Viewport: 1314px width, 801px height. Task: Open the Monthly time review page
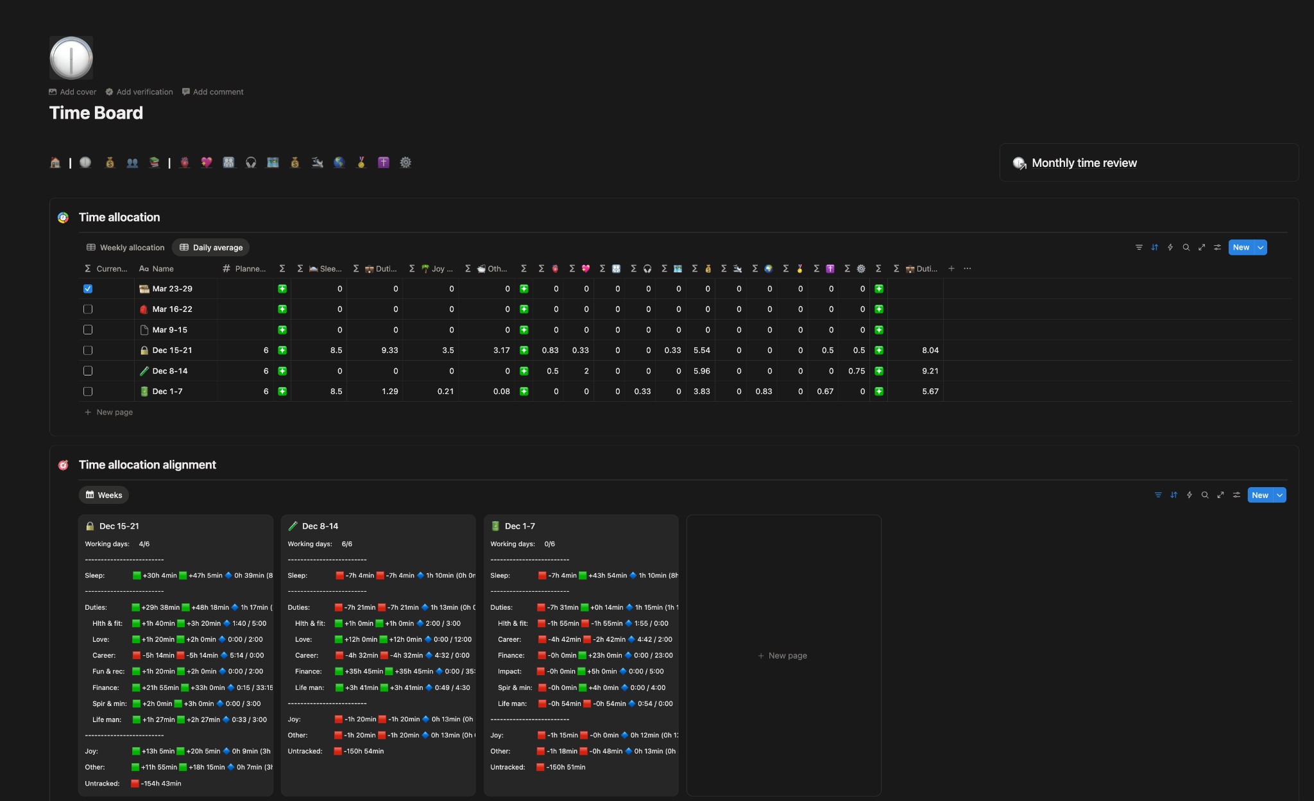[1083, 162]
